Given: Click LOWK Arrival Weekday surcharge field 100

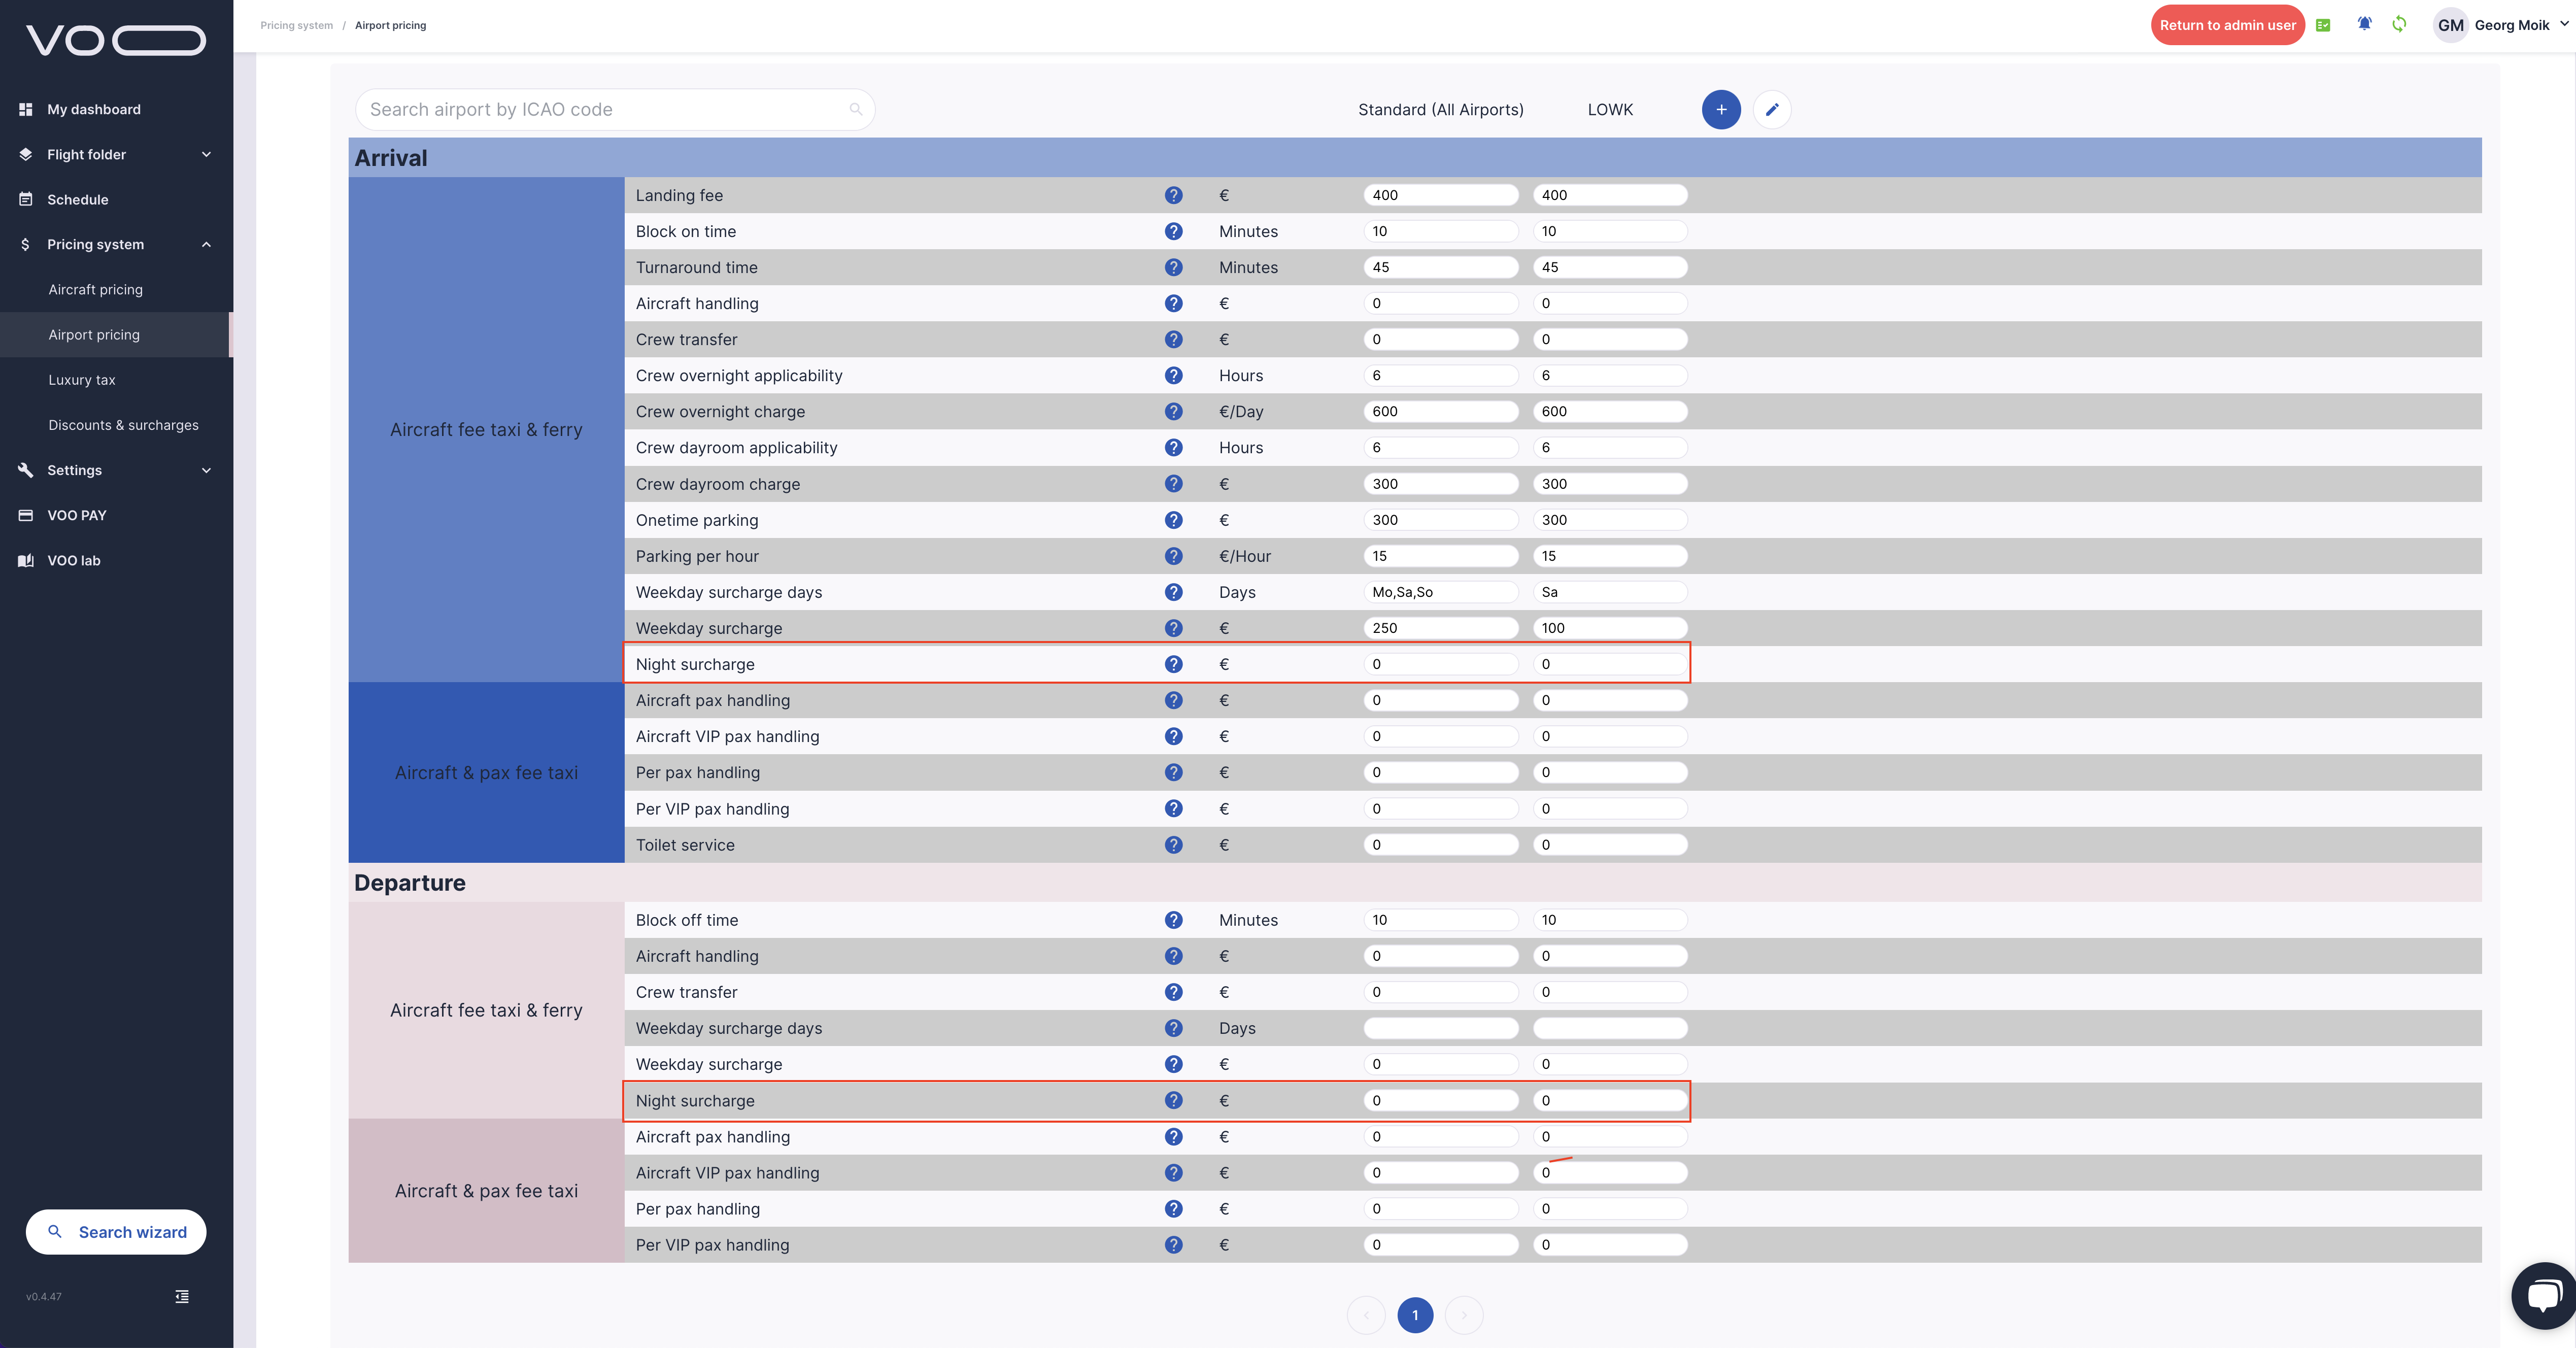Looking at the screenshot, I should point(1610,628).
